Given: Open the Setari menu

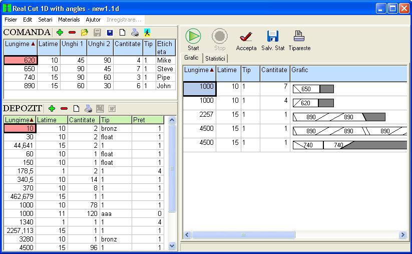Looking at the screenshot, I should pos(45,20).
